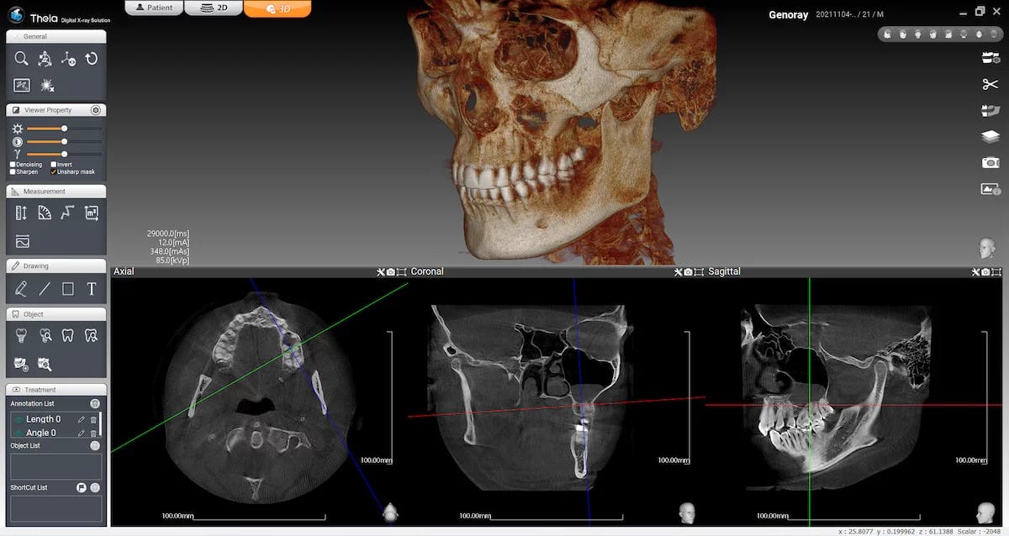Select the protractor angle measurement tool
The image size is (1009, 536).
tap(45, 213)
